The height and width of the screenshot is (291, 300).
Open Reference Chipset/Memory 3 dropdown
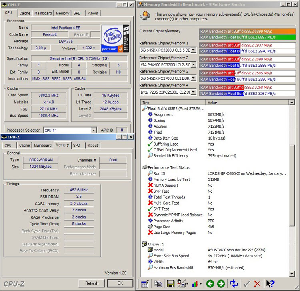pyautogui.click(x=194, y=78)
